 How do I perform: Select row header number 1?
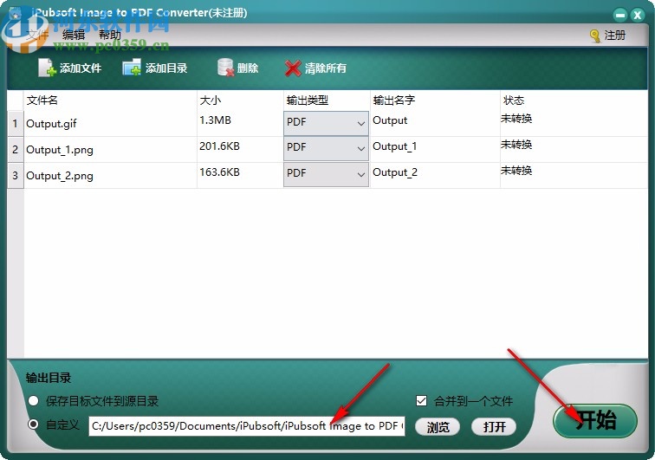16,123
